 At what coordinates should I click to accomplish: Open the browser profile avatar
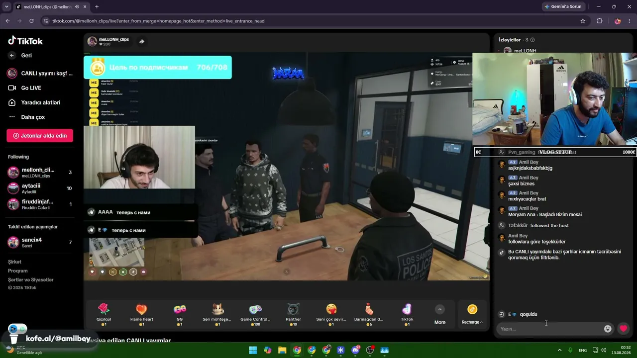pos(618,21)
